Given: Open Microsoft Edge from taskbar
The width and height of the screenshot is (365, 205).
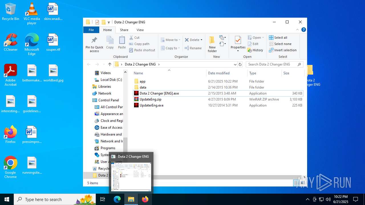Looking at the screenshot, I should coord(117,199).
